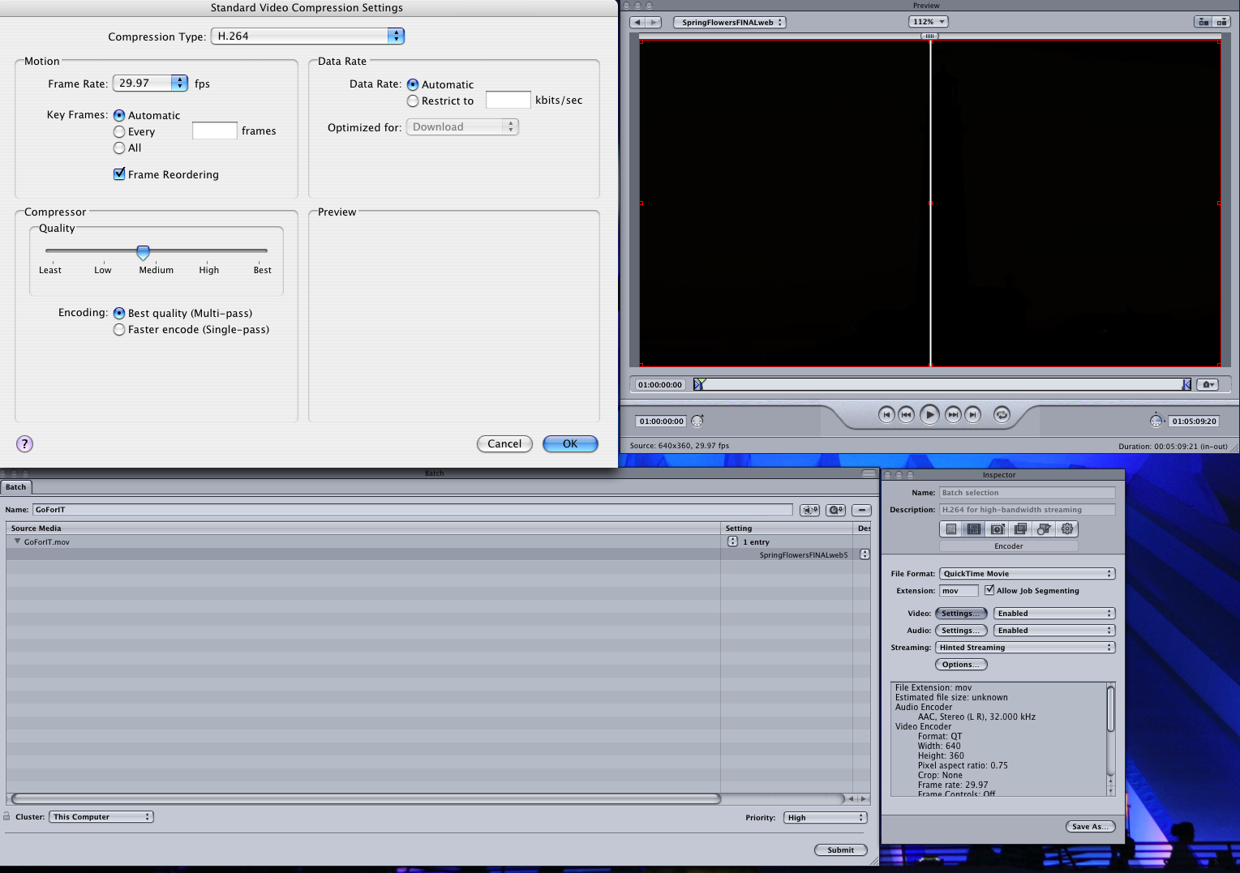The width and height of the screenshot is (1240, 873).
Task: Open the Compression Type dropdown
Action: point(307,36)
